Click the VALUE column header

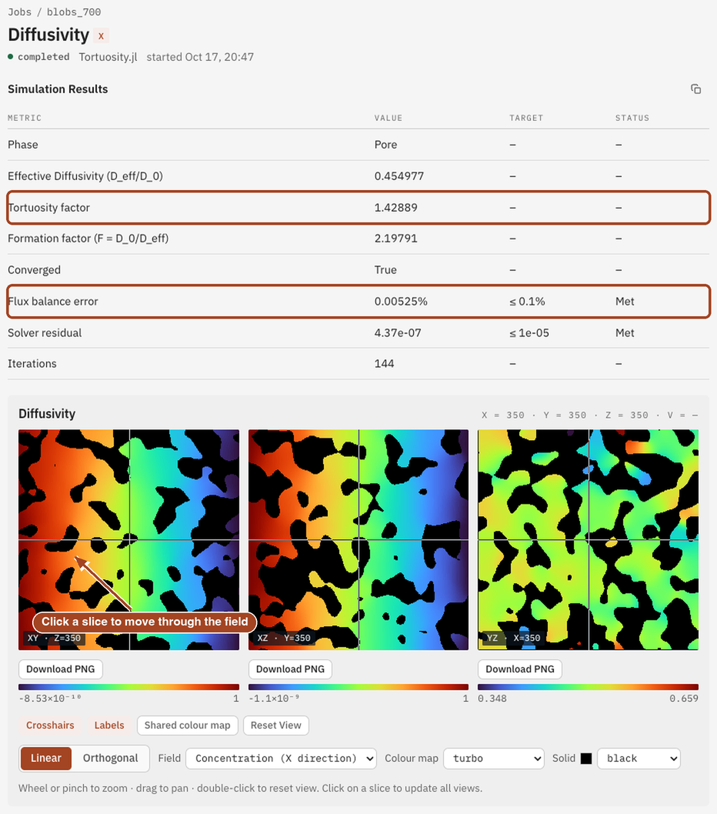tap(389, 118)
